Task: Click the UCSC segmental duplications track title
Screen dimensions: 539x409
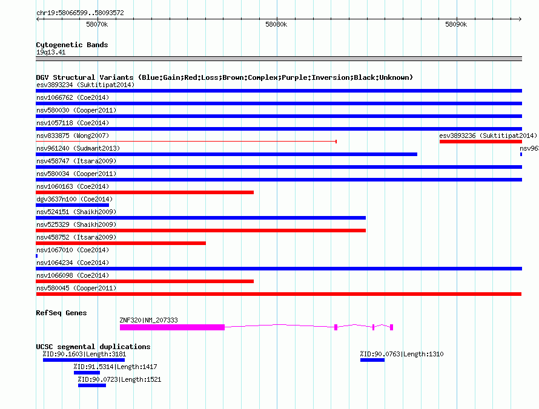Action: point(93,347)
